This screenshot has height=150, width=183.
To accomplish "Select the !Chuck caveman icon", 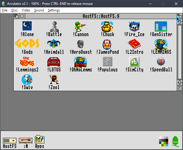I will click(x=107, y=26).
